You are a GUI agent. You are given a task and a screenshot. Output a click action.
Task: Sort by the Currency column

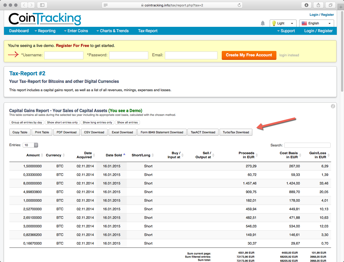(55, 155)
